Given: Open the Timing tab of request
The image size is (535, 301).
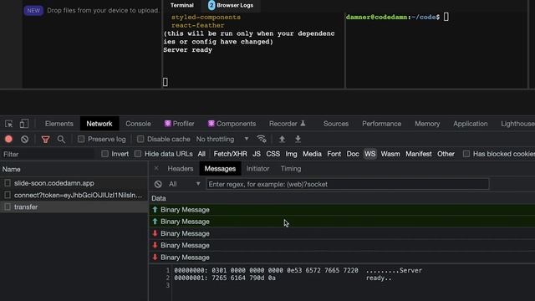Looking at the screenshot, I should point(291,169).
